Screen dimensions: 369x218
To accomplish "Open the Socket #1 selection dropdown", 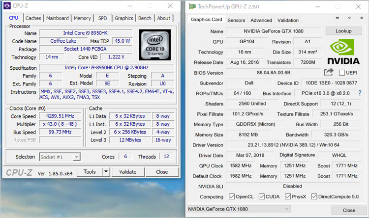I will (x=60, y=157).
